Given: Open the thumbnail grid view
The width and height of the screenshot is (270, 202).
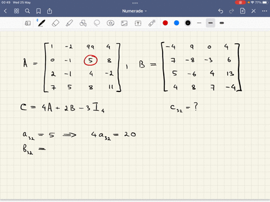Looking at the screenshot, I should tap(16, 11).
